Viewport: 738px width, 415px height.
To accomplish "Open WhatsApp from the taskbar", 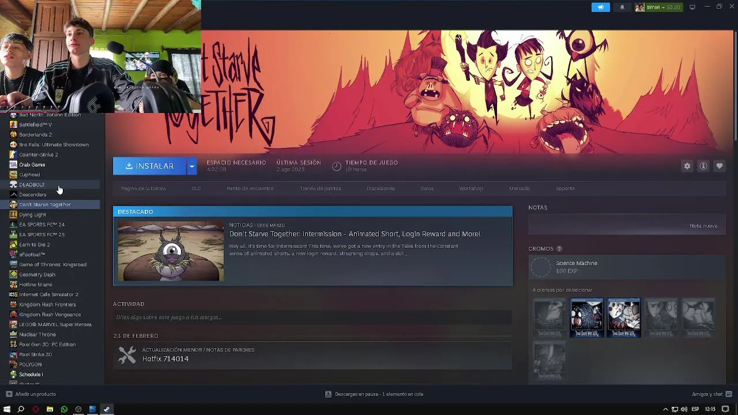I will point(64,409).
